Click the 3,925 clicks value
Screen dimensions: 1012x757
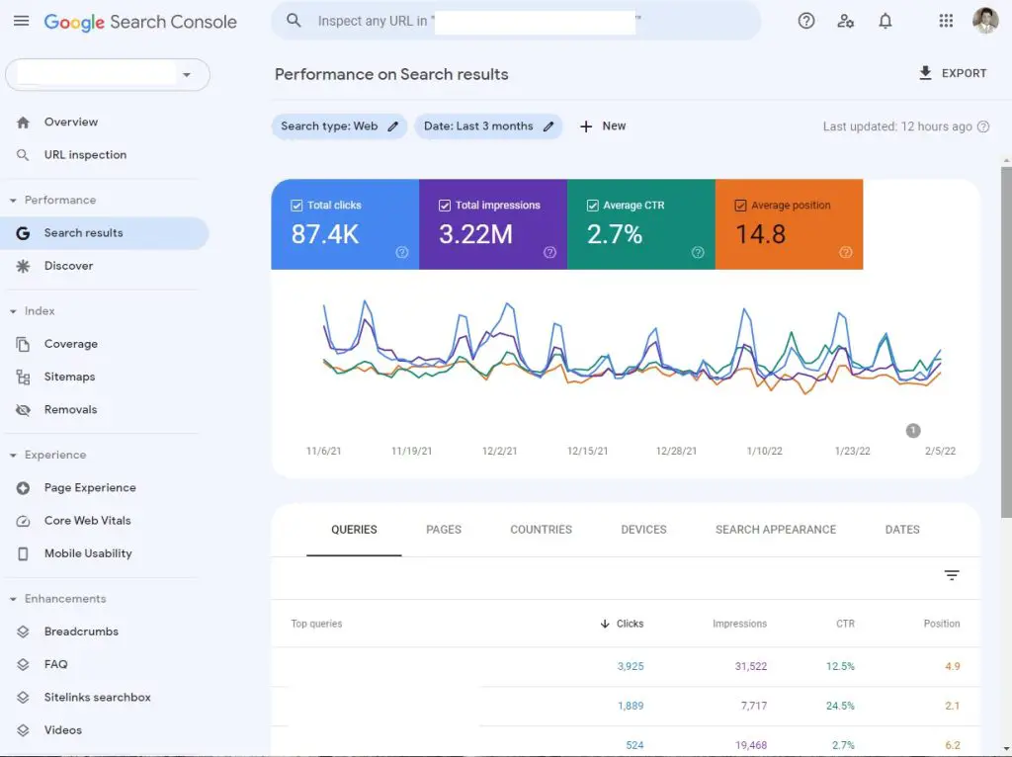630,667
